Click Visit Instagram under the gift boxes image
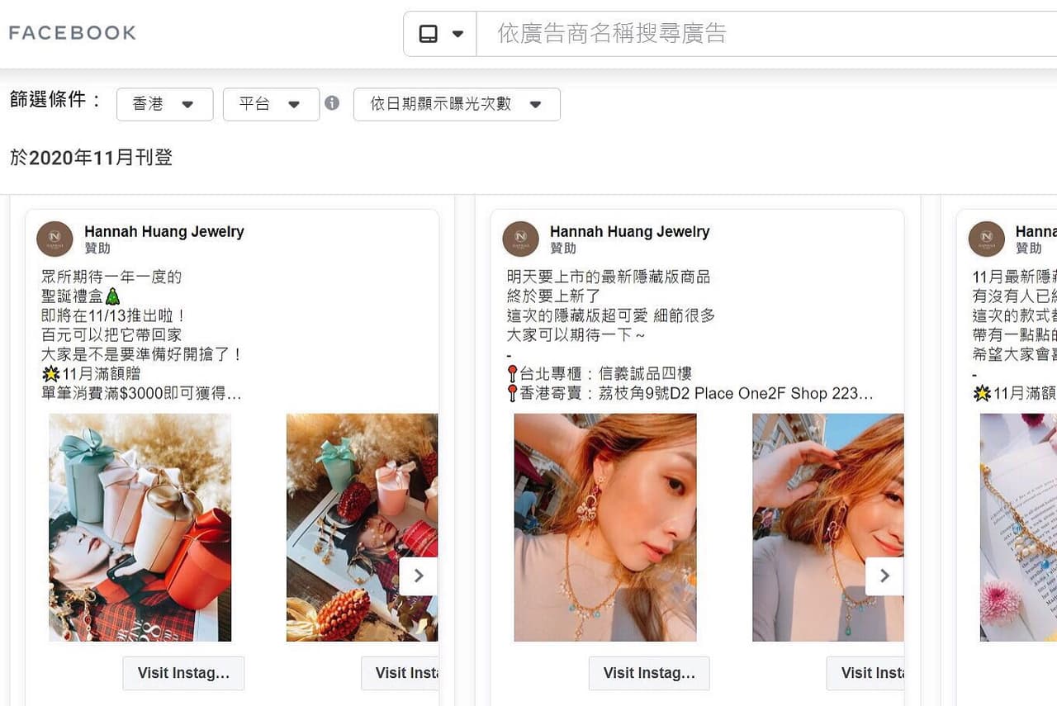The width and height of the screenshot is (1057, 706). point(183,673)
